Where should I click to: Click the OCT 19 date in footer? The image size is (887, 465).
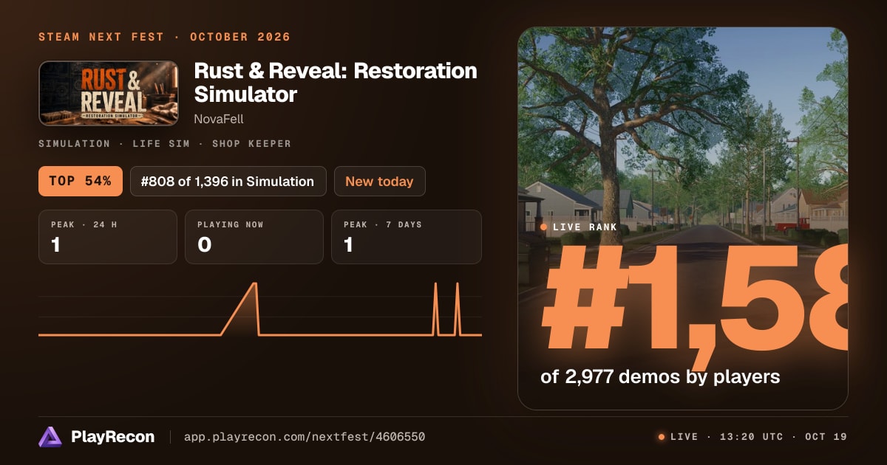click(x=826, y=437)
